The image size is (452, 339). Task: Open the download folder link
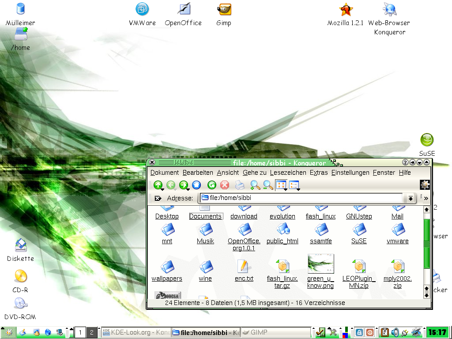tap(244, 216)
